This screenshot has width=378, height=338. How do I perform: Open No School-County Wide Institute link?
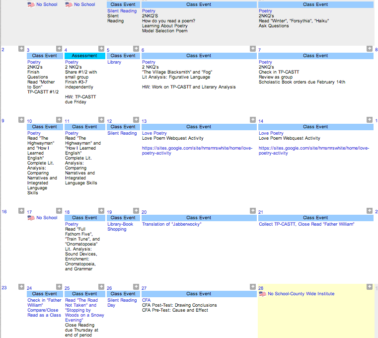[x=301, y=294]
